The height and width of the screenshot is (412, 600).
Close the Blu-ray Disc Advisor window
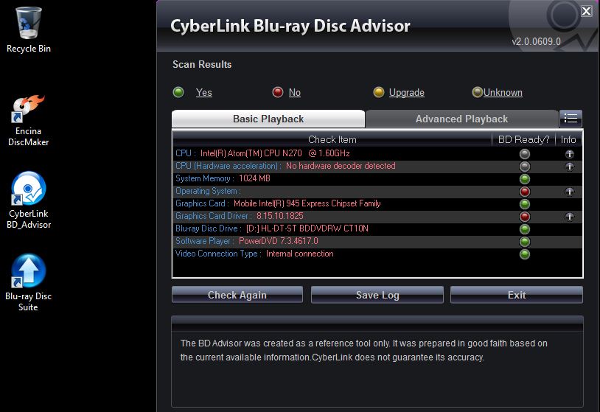click(586, 11)
